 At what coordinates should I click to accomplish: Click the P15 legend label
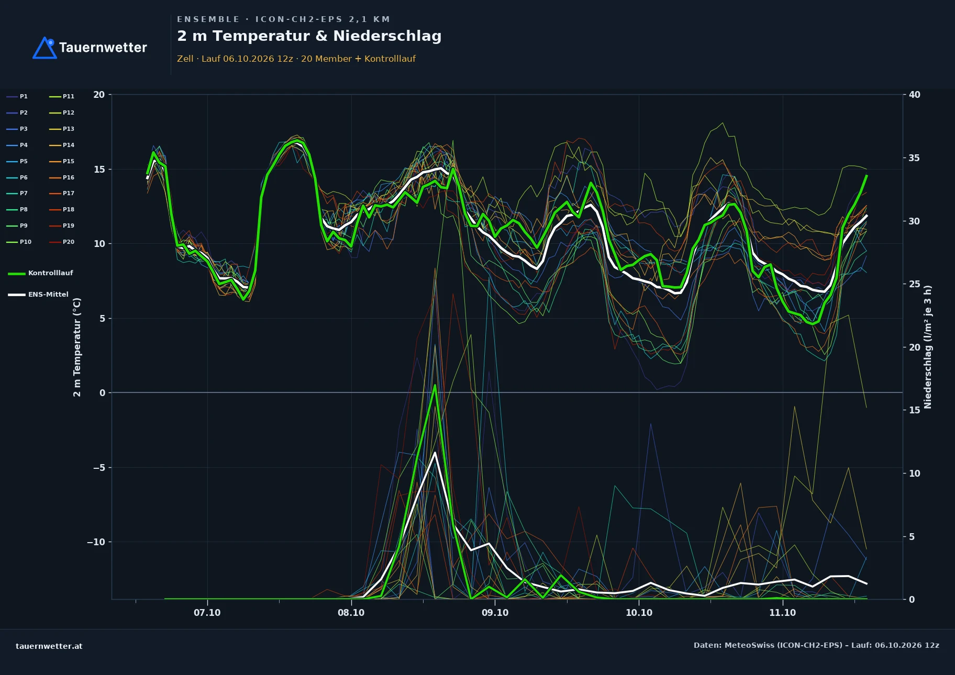pyautogui.click(x=69, y=162)
